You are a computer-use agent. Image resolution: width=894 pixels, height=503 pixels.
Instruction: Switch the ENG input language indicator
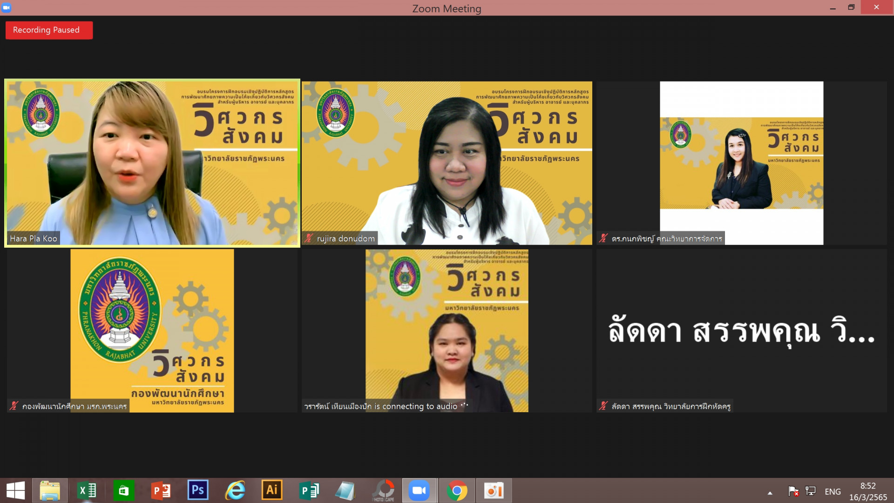coord(833,491)
